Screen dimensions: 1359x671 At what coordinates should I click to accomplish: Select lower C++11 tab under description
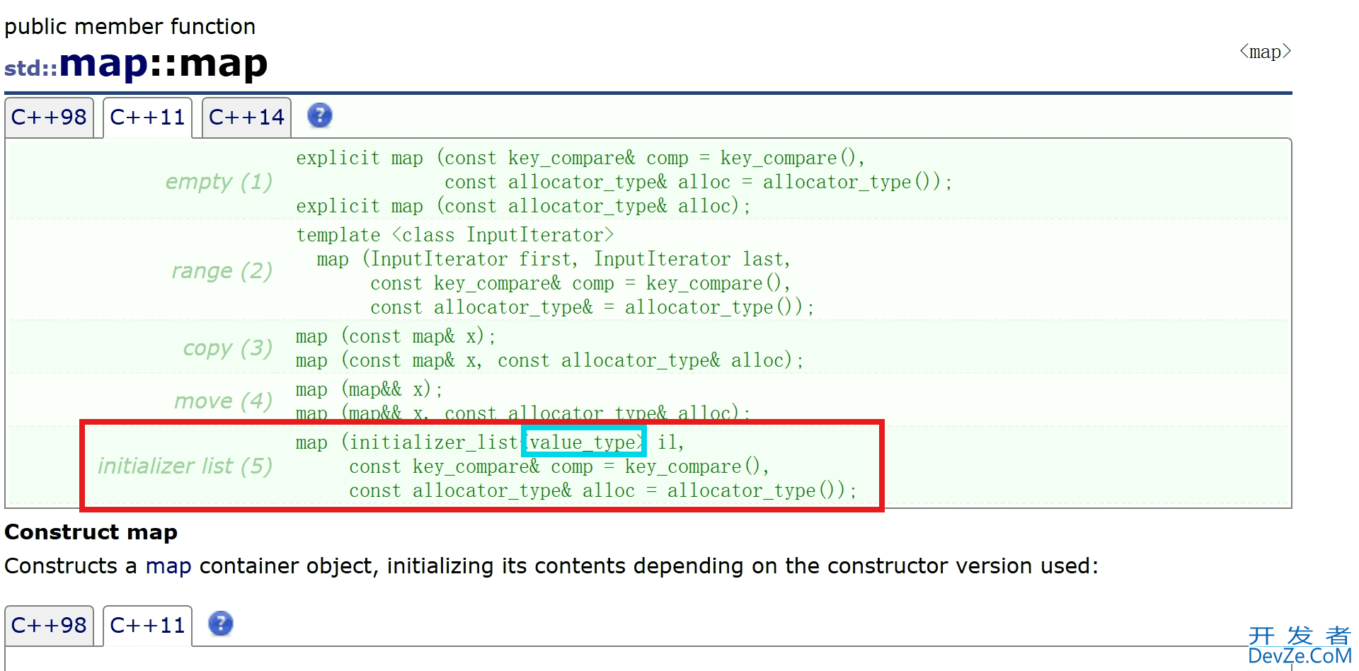[148, 626]
